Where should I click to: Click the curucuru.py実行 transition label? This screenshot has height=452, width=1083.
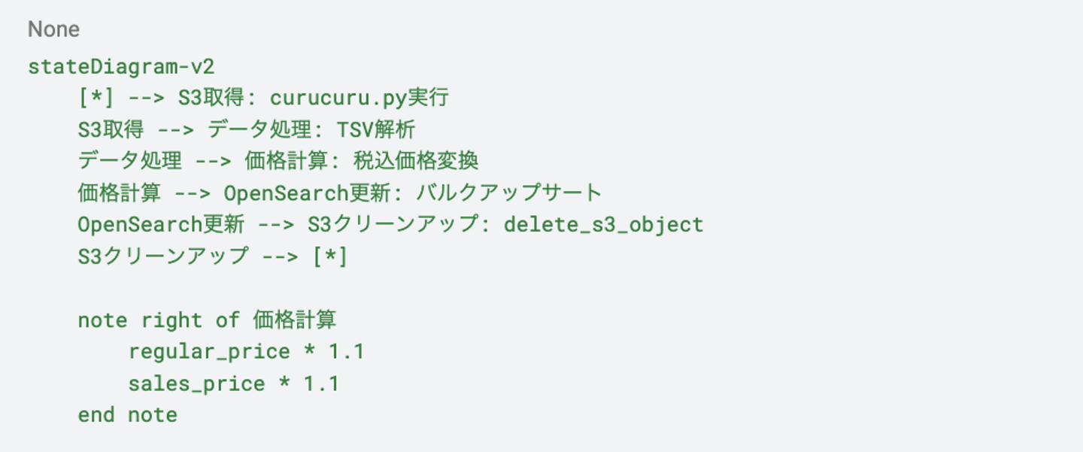359,99
